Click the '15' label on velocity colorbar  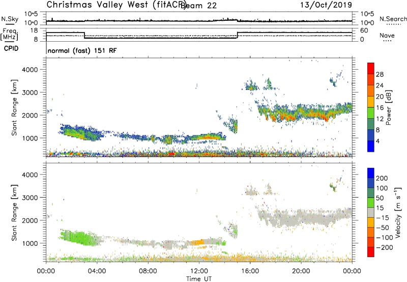(x=380, y=208)
